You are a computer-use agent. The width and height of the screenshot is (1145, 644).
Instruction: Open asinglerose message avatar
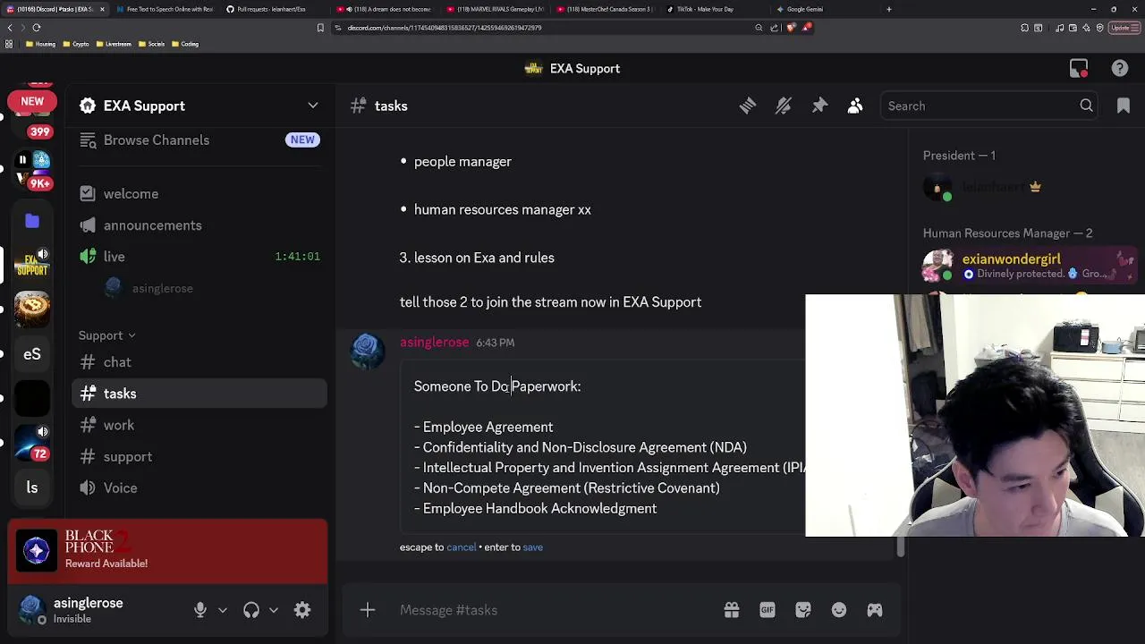tap(368, 351)
